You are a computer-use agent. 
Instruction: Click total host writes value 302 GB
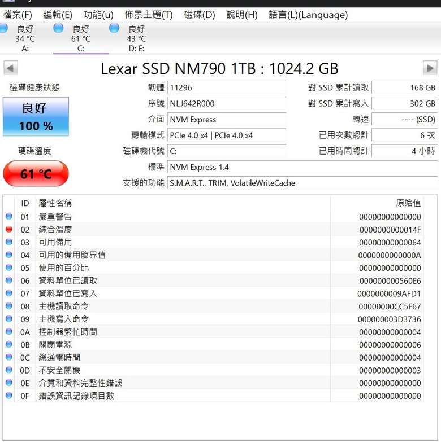pyautogui.click(x=404, y=103)
